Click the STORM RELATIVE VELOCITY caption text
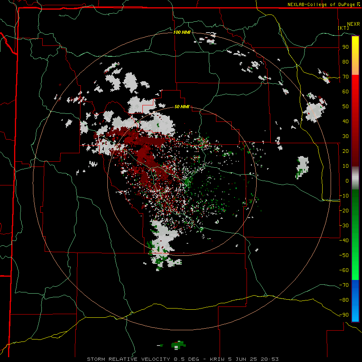This screenshot has height=362, width=362. 128,359
